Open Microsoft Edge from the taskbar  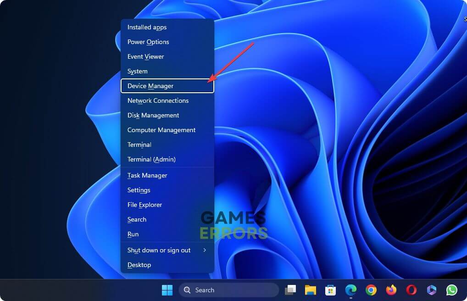coord(351,290)
